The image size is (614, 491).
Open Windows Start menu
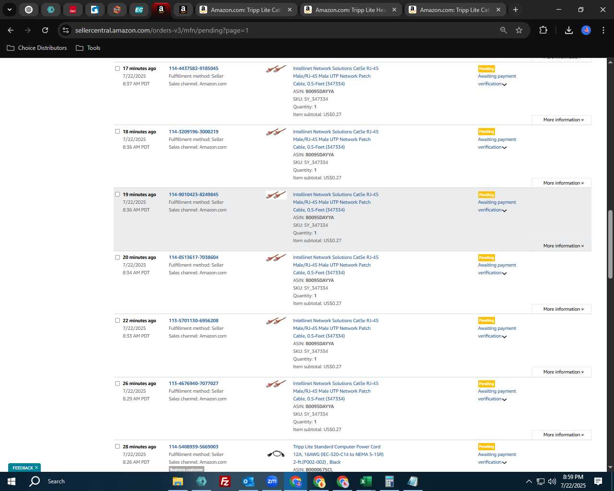(x=11, y=481)
